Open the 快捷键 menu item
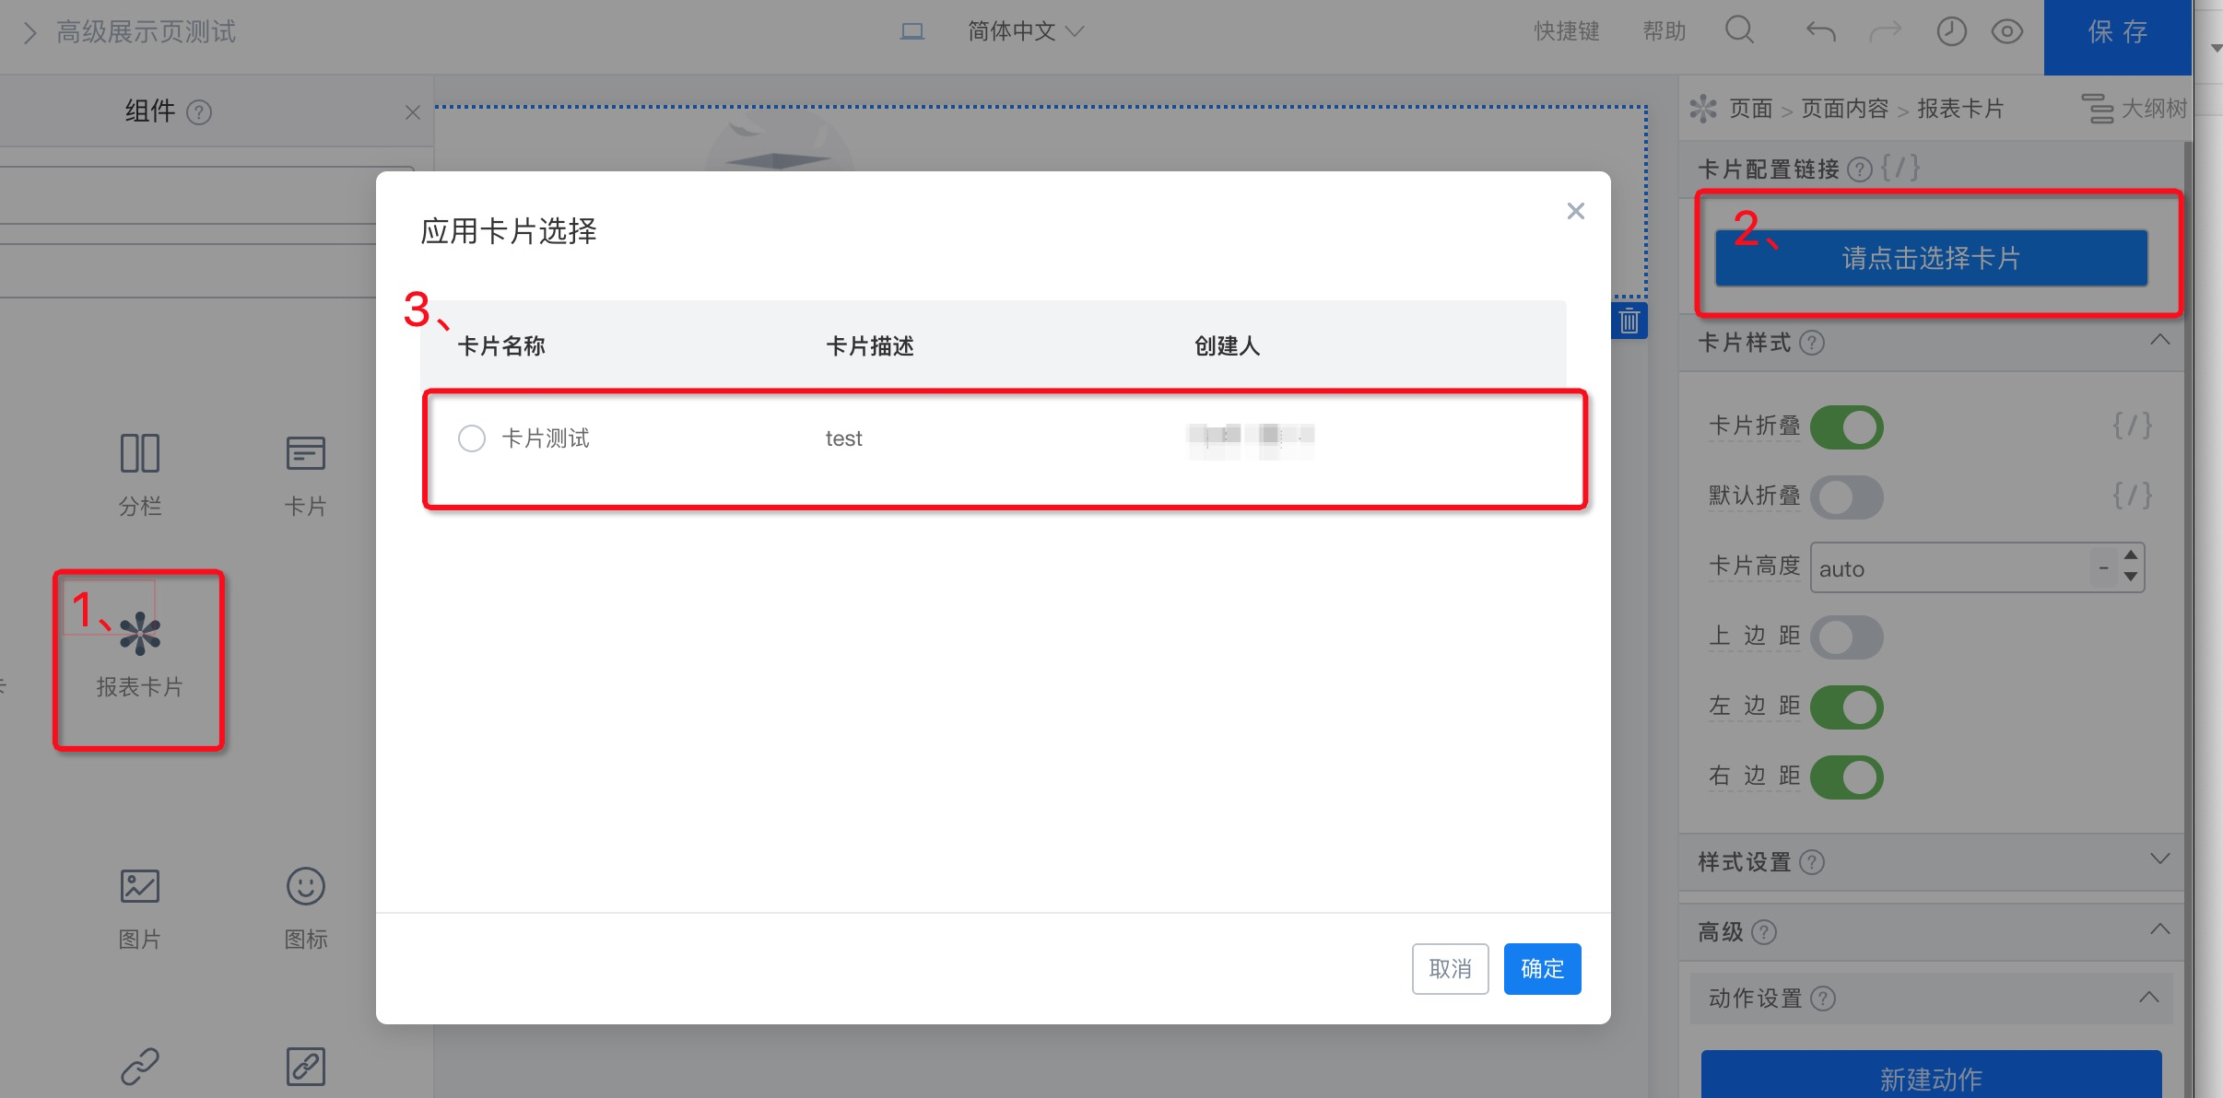This screenshot has width=2223, height=1098. (1566, 32)
